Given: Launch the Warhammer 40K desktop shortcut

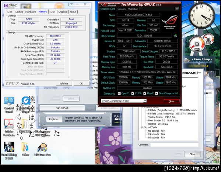Looking at the screenshot, I should (x=42, y=133).
